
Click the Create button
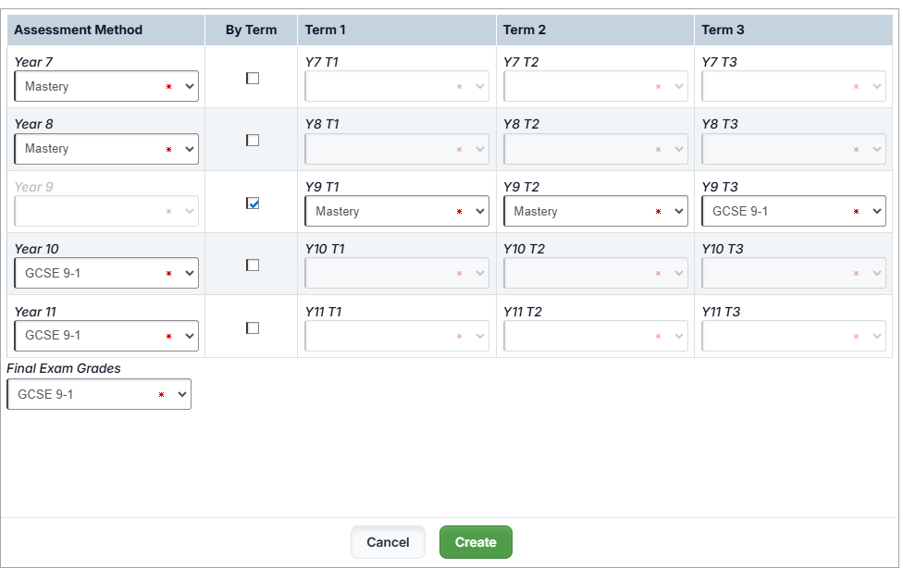coord(476,542)
